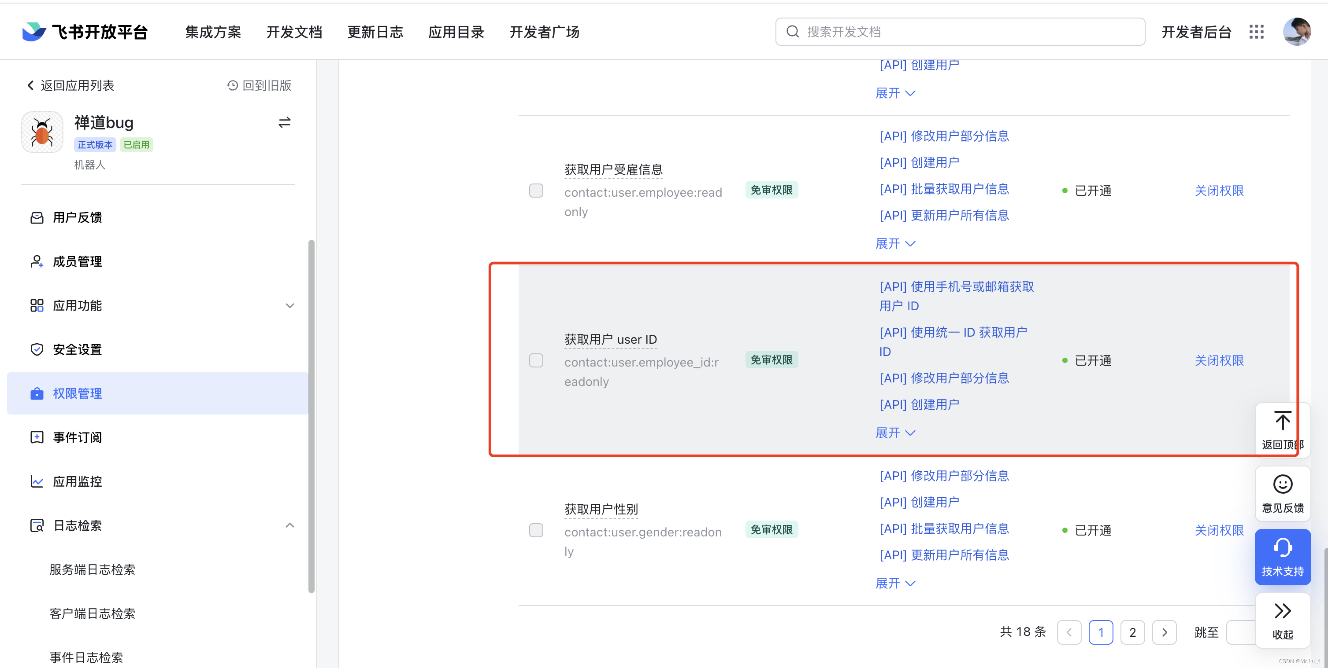Viewport: 1328px width, 668px height.
Task: Check the 获取用户性别 checkbox
Action: click(x=536, y=530)
